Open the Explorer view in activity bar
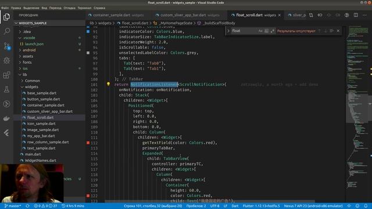 pos(6,17)
